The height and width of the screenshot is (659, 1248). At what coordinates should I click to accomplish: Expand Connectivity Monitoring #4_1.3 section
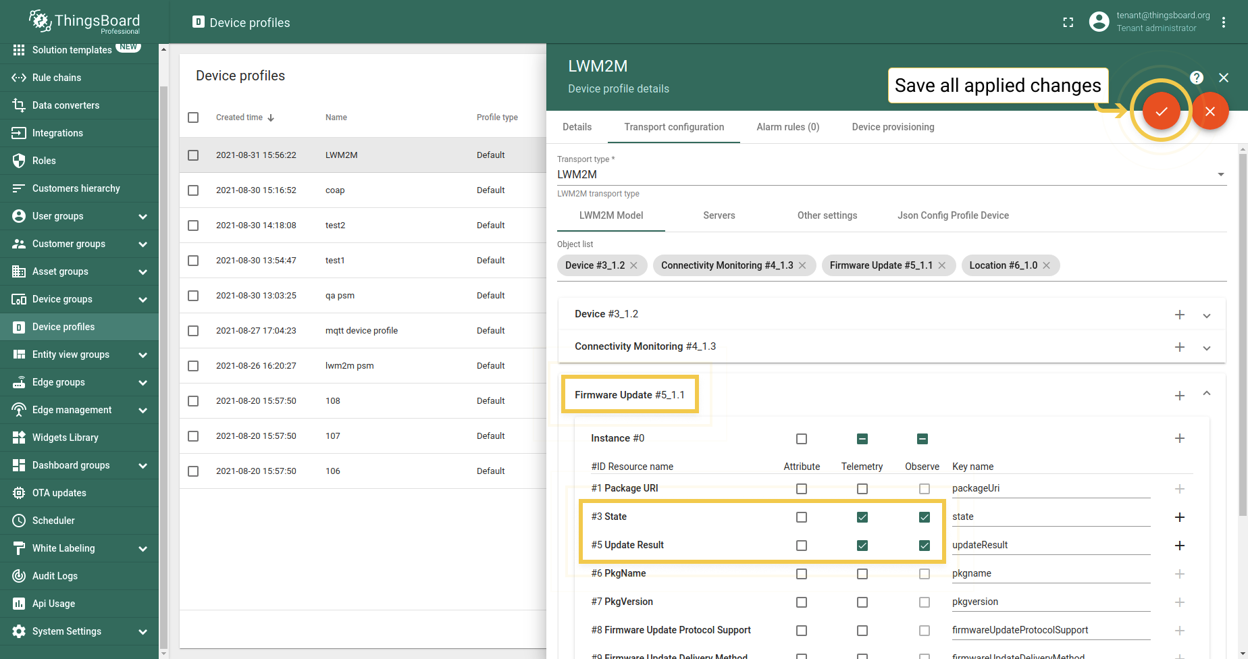[1207, 348]
